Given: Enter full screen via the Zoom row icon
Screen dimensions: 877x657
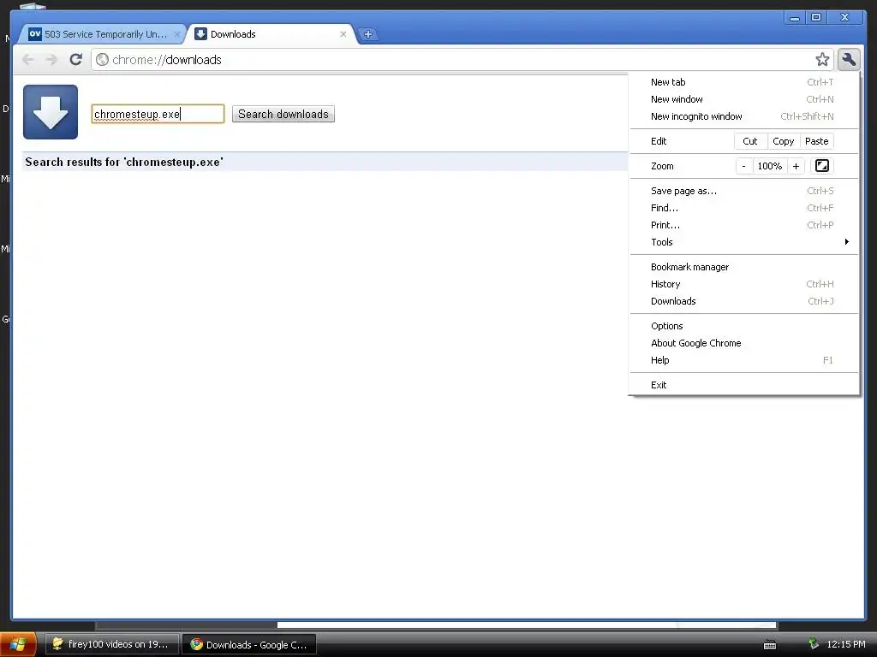Looking at the screenshot, I should tap(821, 166).
